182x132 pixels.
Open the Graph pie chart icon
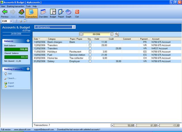68,12
